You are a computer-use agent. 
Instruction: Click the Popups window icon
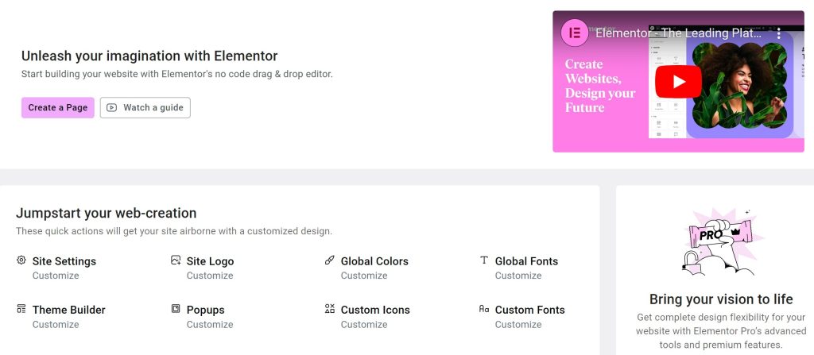(x=176, y=309)
